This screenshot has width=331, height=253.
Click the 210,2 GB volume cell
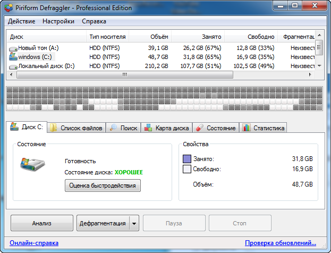coord(157,66)
